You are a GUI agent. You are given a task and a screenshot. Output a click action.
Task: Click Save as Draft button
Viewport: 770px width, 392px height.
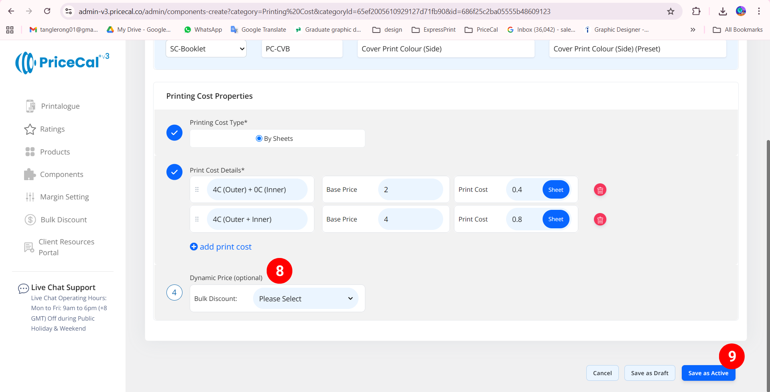tap(649, 373)
